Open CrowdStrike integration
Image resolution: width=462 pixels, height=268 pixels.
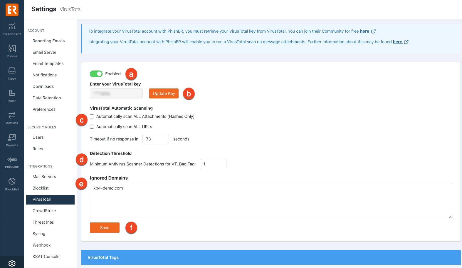click(x=44, y=211)
